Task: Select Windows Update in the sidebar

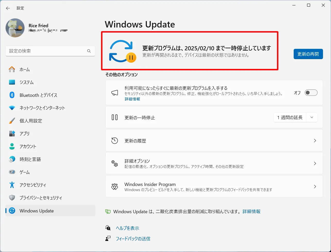Action: tap(50, 211)
